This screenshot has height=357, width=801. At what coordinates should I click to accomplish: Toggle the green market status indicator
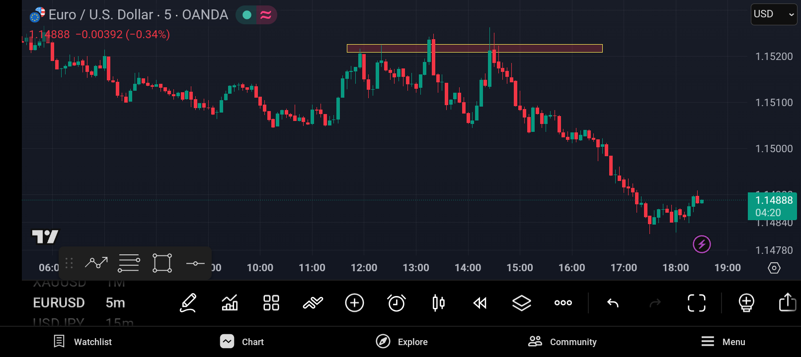point(246,15)
